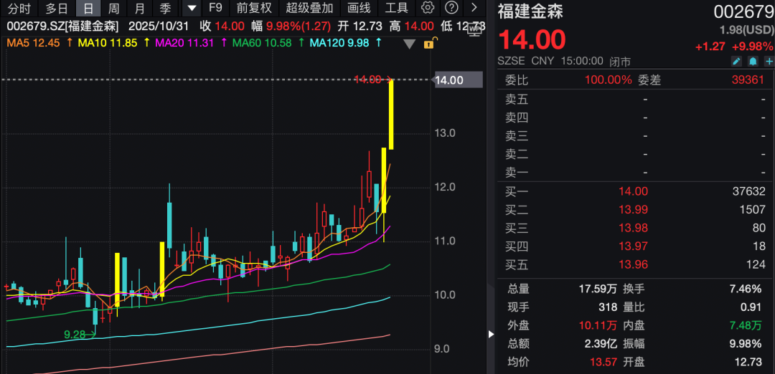Add stock to watchlist with plus icon
The image size is (775, 374).
[769, 62]
